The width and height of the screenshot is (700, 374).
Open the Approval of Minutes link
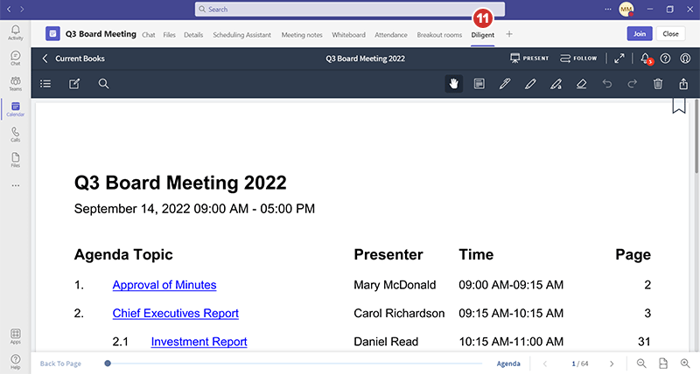[164, 285]
